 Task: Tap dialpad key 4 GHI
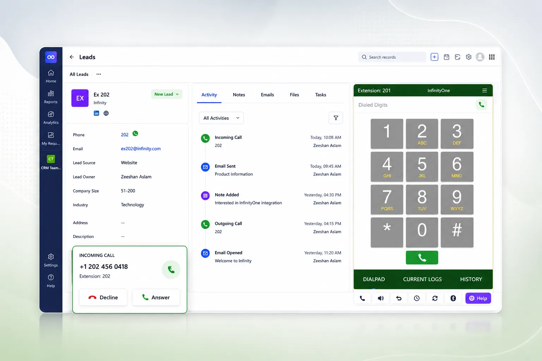click(x=387, y=167)
